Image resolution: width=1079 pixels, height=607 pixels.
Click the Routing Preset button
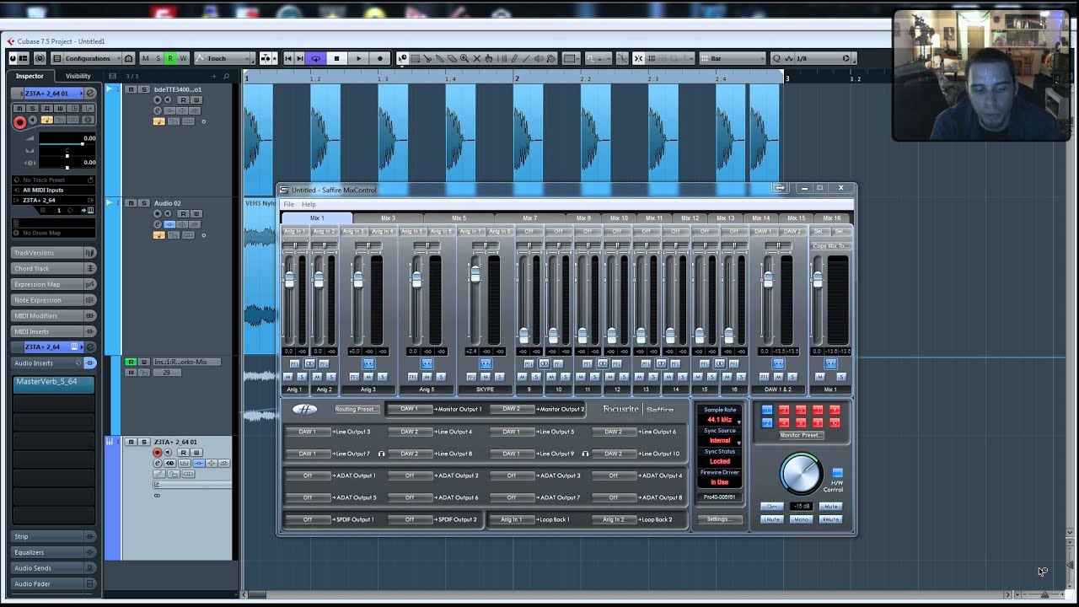point(356,410)
